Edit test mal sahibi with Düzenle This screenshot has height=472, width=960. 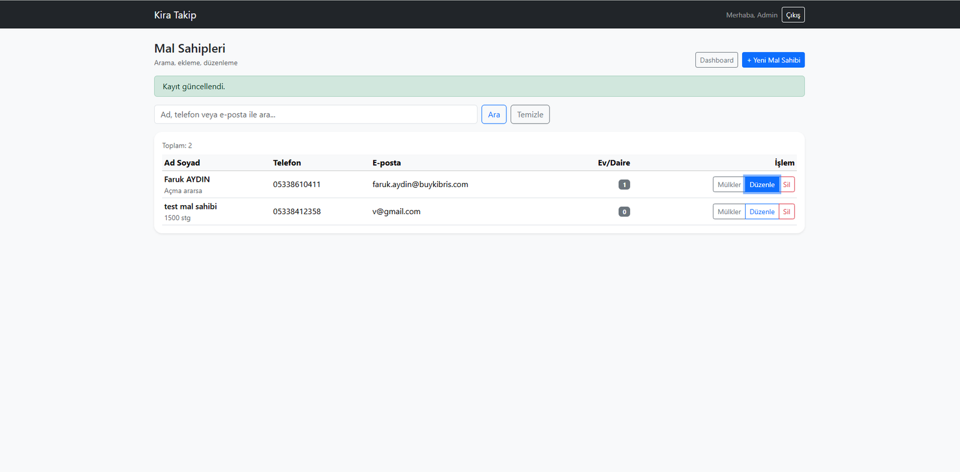762,212
